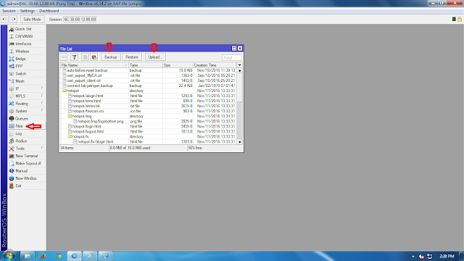Viewport: 464px width, 261px height.
Task: Open the PPP menu
Action: (x=19, y=66)
